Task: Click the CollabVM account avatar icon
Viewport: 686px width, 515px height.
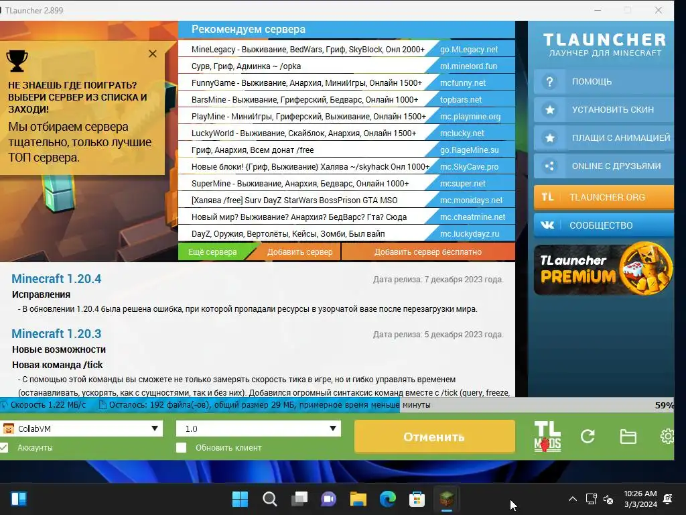Action: (x=8, y=428)
